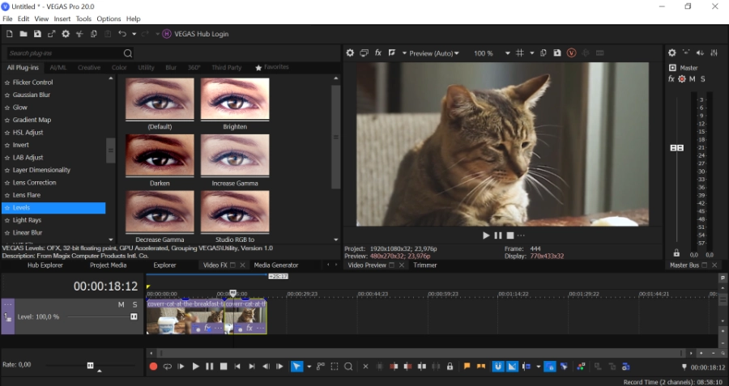Mute the Master bus
The height and width of the screenshot is (386, 729).
pos(693,79)
